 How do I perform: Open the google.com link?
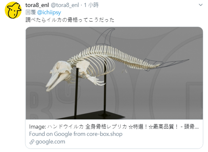[x=50, y=142]
